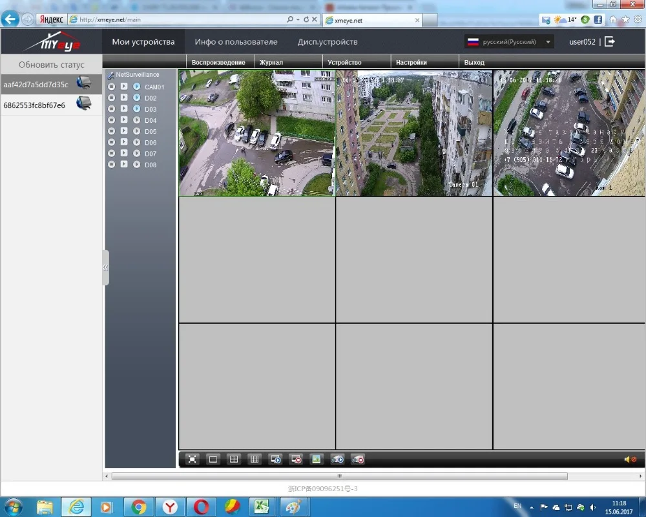This screenshot has height=517, width=646.
Task: Click the device icon beside aaf42d7a5dd7d35c
Action: 83,83
